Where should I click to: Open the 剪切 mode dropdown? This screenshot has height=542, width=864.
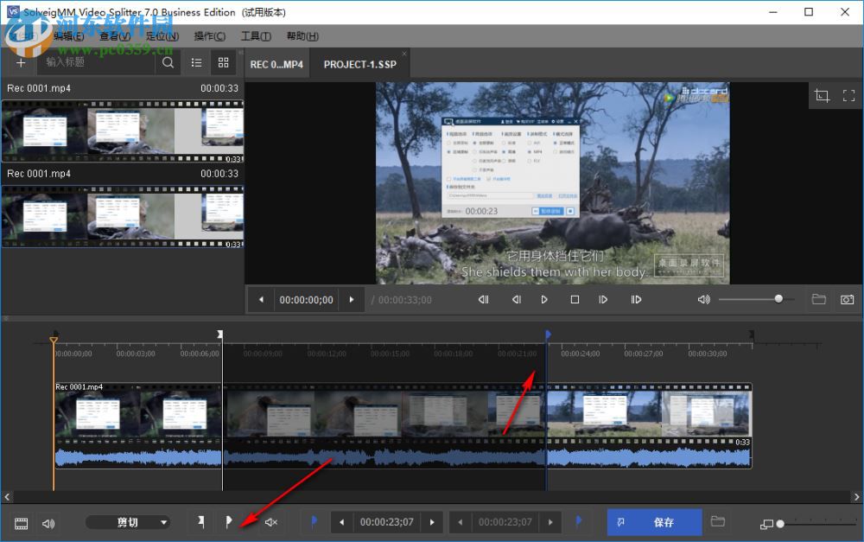(x=128, y=522)
